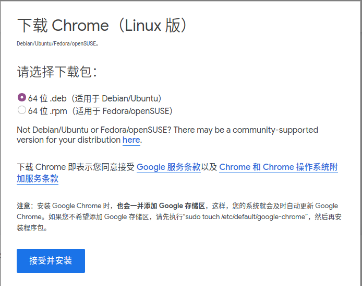Click the Debian/Ubuntu/Fedora/openSUSE subtitle text

coord(58,43)
